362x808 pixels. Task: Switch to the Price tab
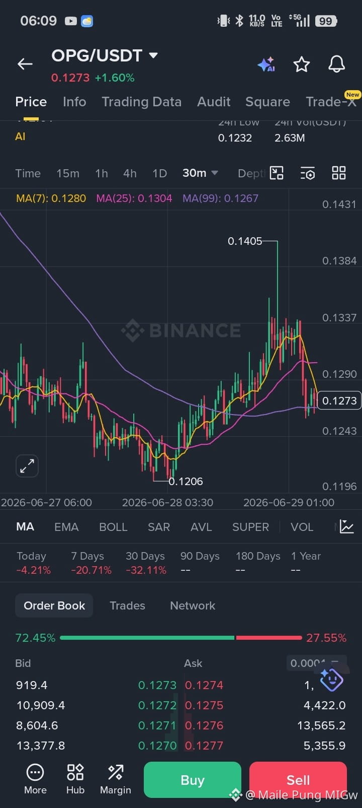31,102
